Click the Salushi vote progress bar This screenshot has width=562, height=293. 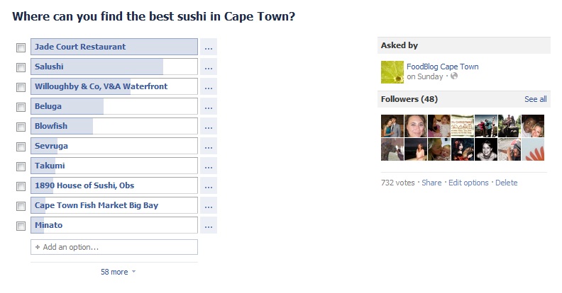[x=114, y=67]
